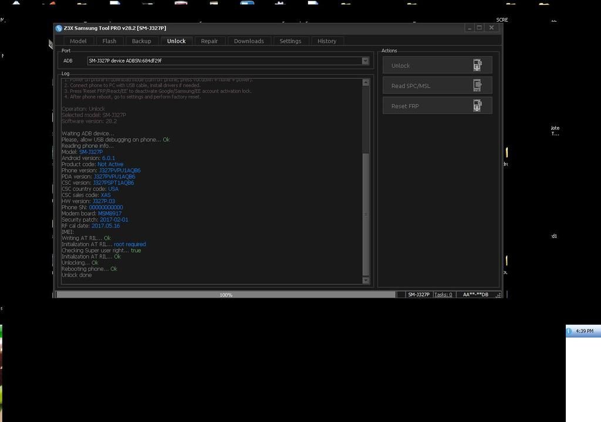Open the ADB port device dropdown

[365, 61]
